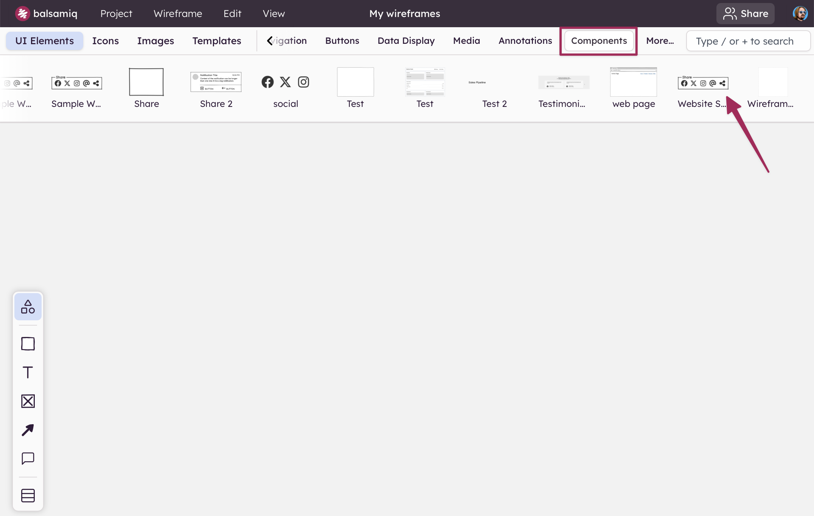Image resolution: width=814 pixels, height=516 pixels.
Task: Open the Project menu
Action: click(116, 14)
